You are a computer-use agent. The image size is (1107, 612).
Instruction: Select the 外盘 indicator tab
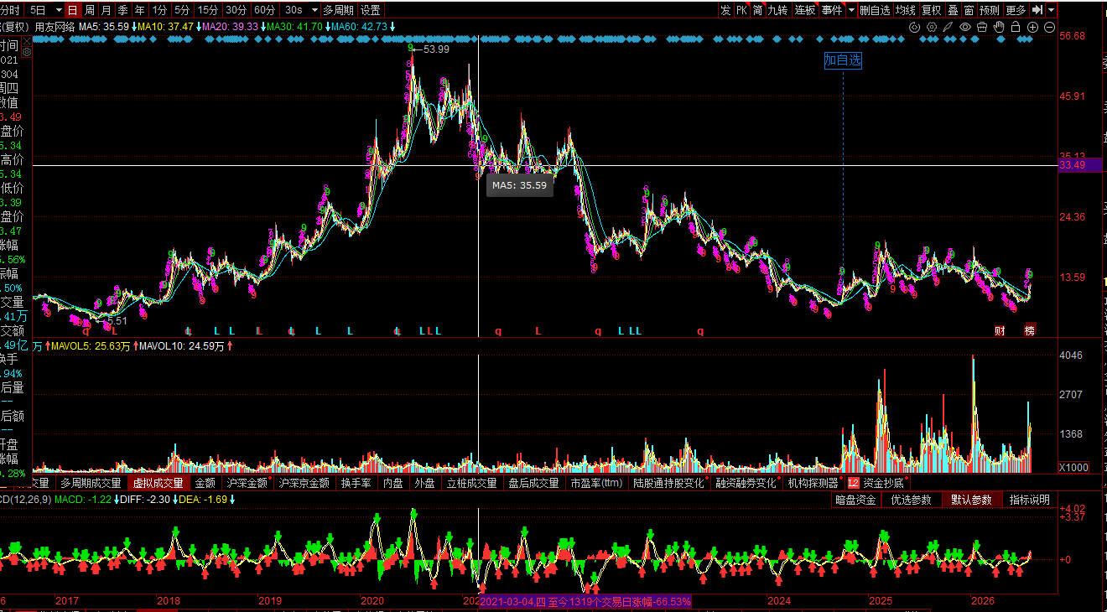(425, 483)
